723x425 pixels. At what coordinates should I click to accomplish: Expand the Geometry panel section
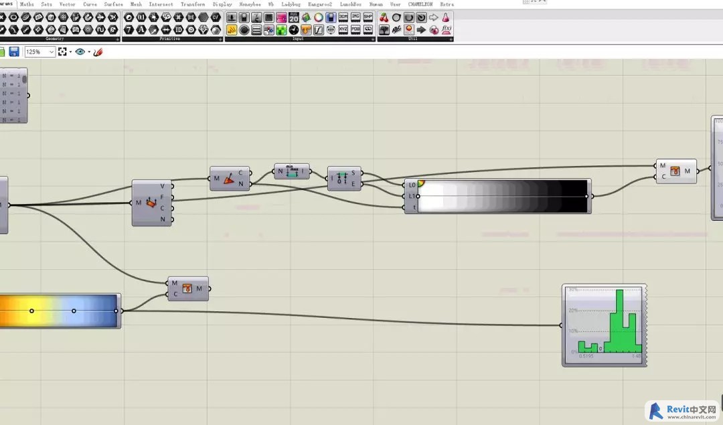[x=117, y=39]
